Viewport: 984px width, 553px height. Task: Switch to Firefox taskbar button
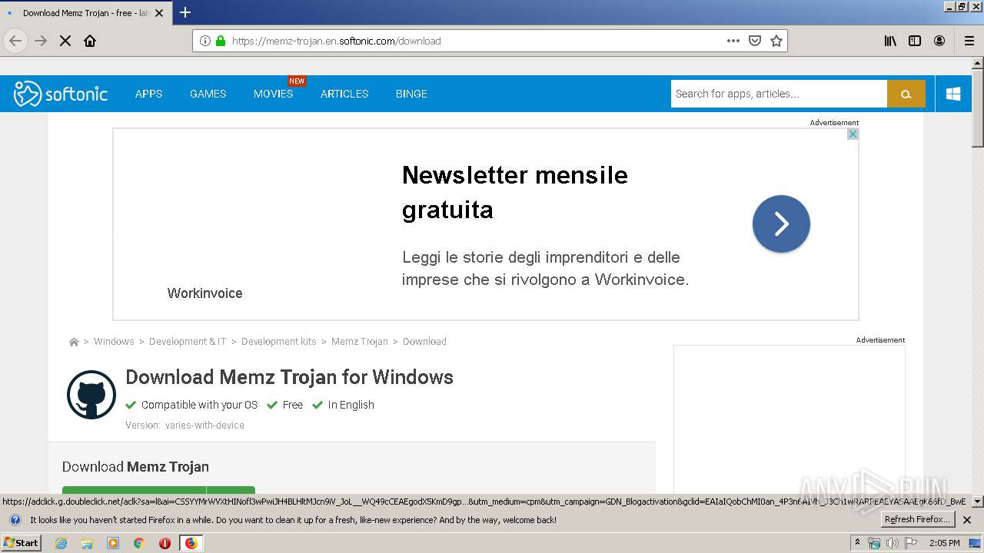click(191, 543)
